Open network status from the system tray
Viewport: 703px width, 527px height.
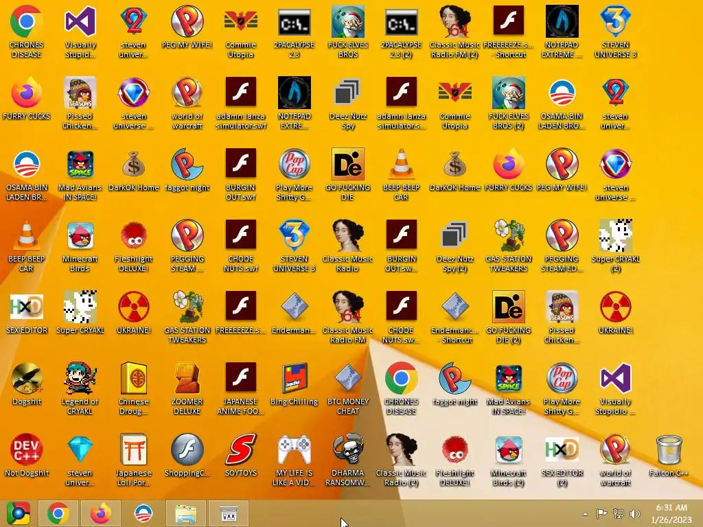[619, 513]
